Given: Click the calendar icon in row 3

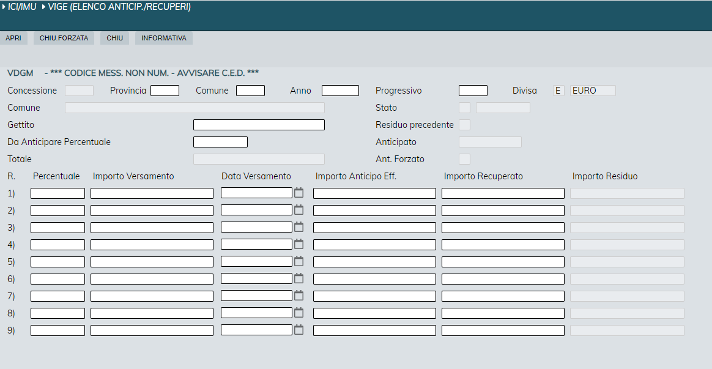Looking at the screenshot, I should (x=299, y=227).
